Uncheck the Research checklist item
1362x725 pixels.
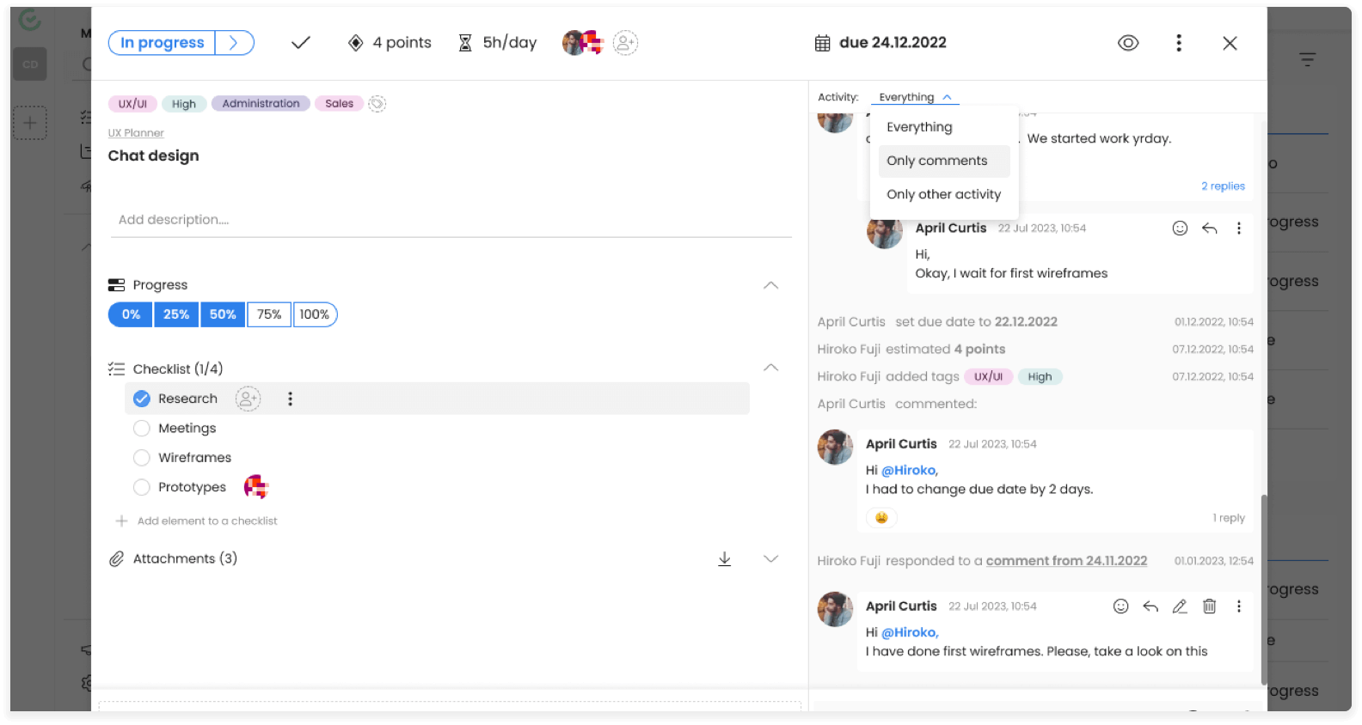[142, 399]
